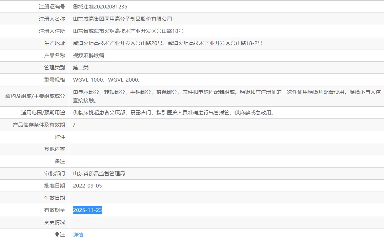Click the intended use text 供临床挑起患者会厌部

(x=174, y=113)
